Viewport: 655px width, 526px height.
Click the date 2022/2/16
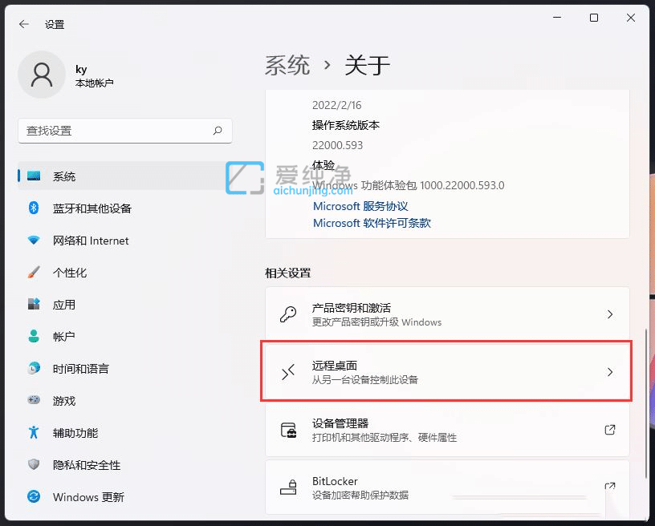click(x=336, y=105)
